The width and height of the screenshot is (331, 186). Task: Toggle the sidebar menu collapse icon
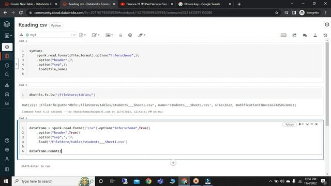coord(7,169)
